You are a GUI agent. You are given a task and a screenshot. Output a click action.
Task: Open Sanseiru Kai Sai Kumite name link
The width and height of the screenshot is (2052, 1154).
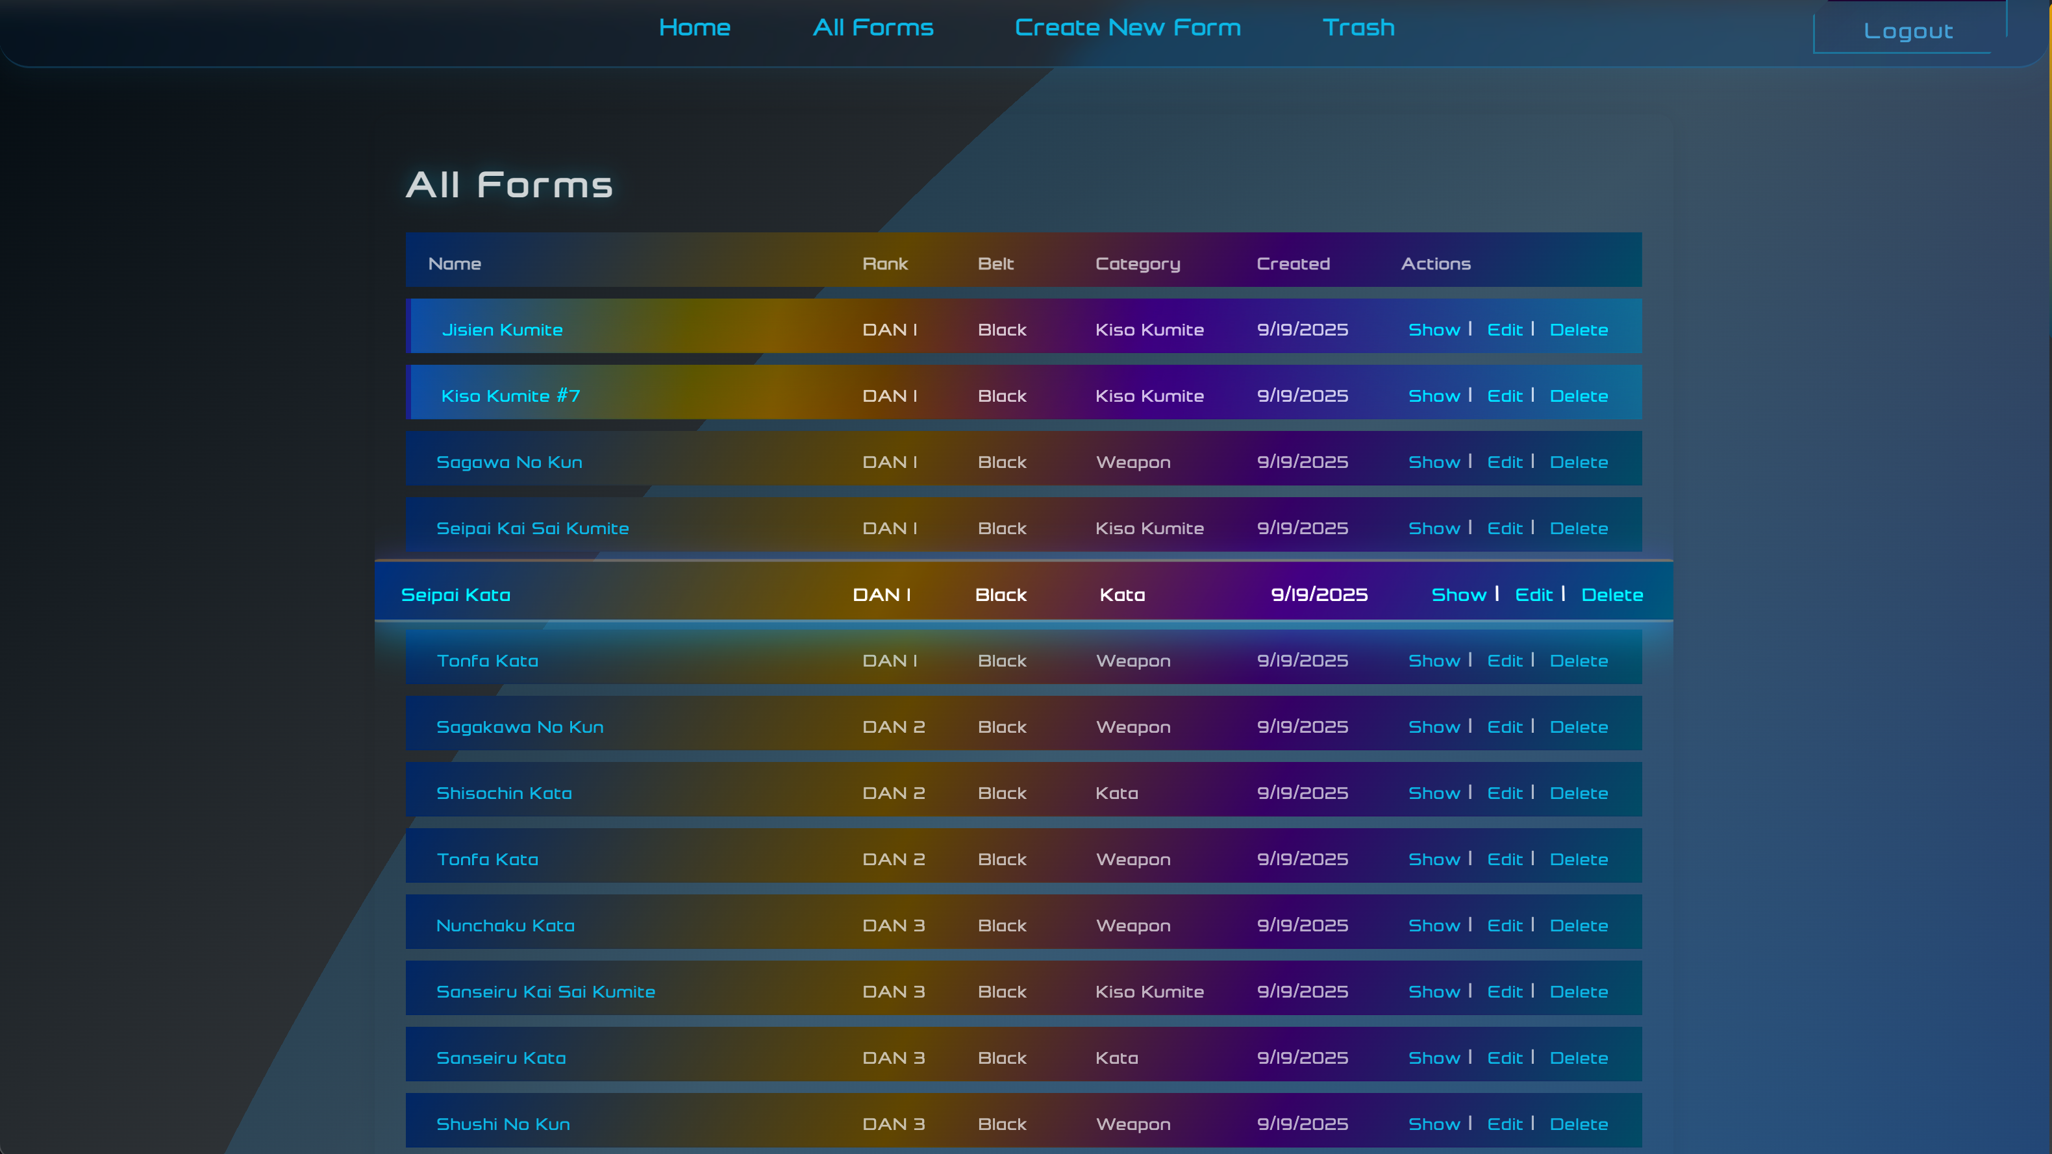point(545,992)
